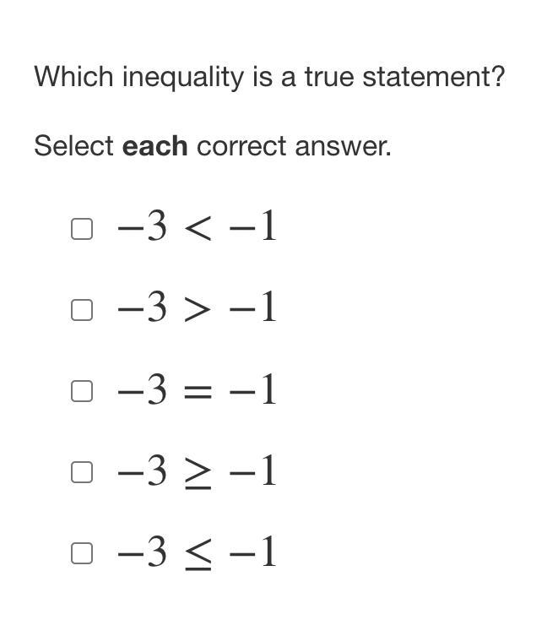Click the expression −3 < −1 label
Image resolution: width=547 pixels, height=620 pixels.
coord(197,226)
